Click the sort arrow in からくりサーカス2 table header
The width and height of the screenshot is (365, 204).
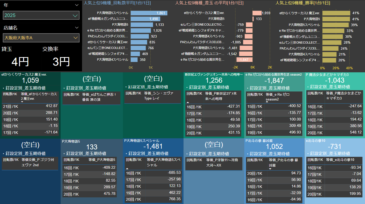[x=22, y=102]
